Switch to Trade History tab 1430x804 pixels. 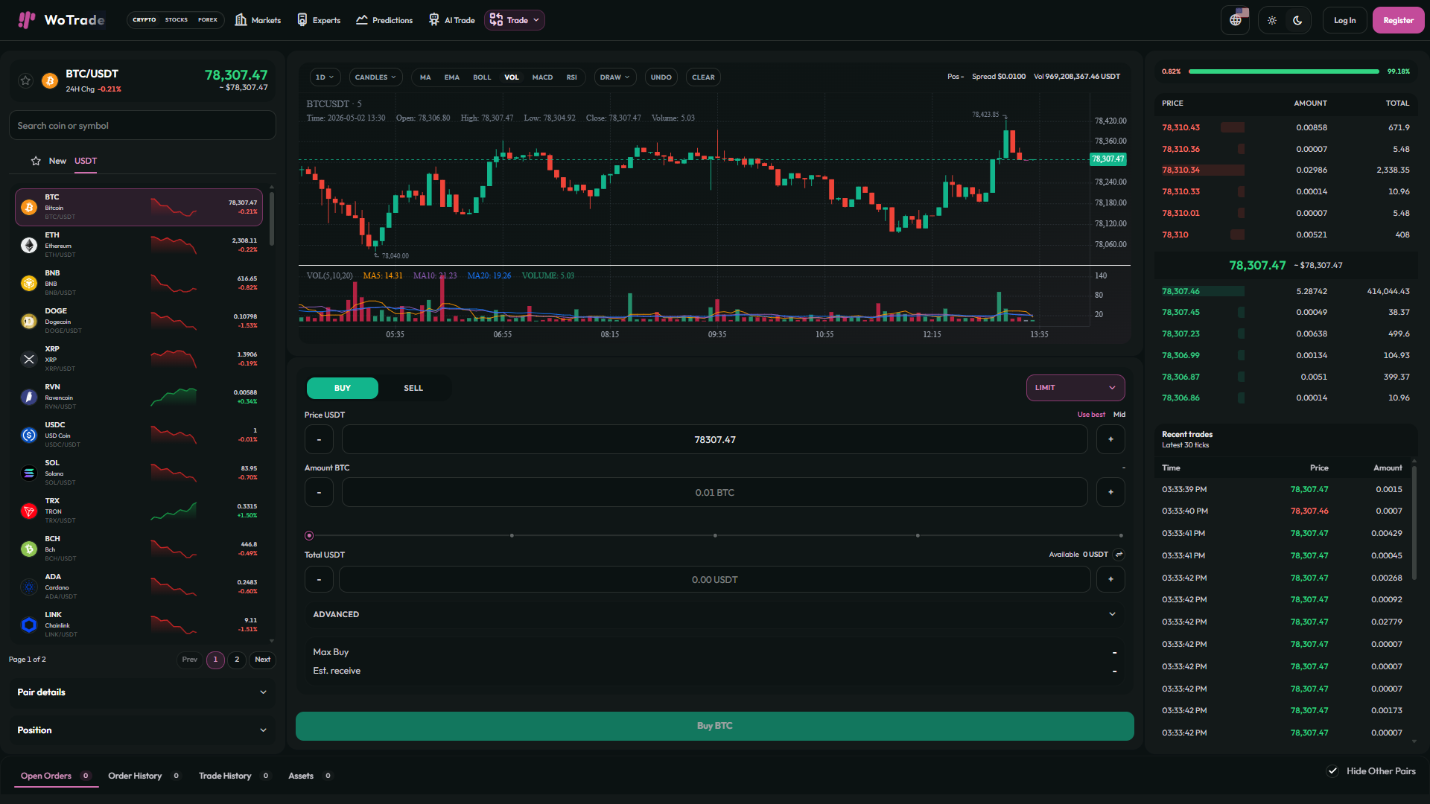[234, 776]
